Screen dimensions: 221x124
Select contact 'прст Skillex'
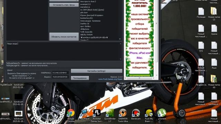(85, 27)
